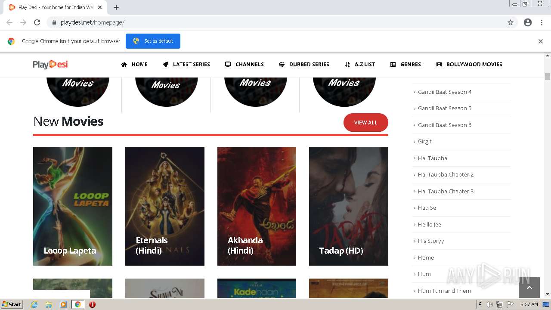Click the network tray icon
The height and width of the screenshot is (310, 551).
500,304
